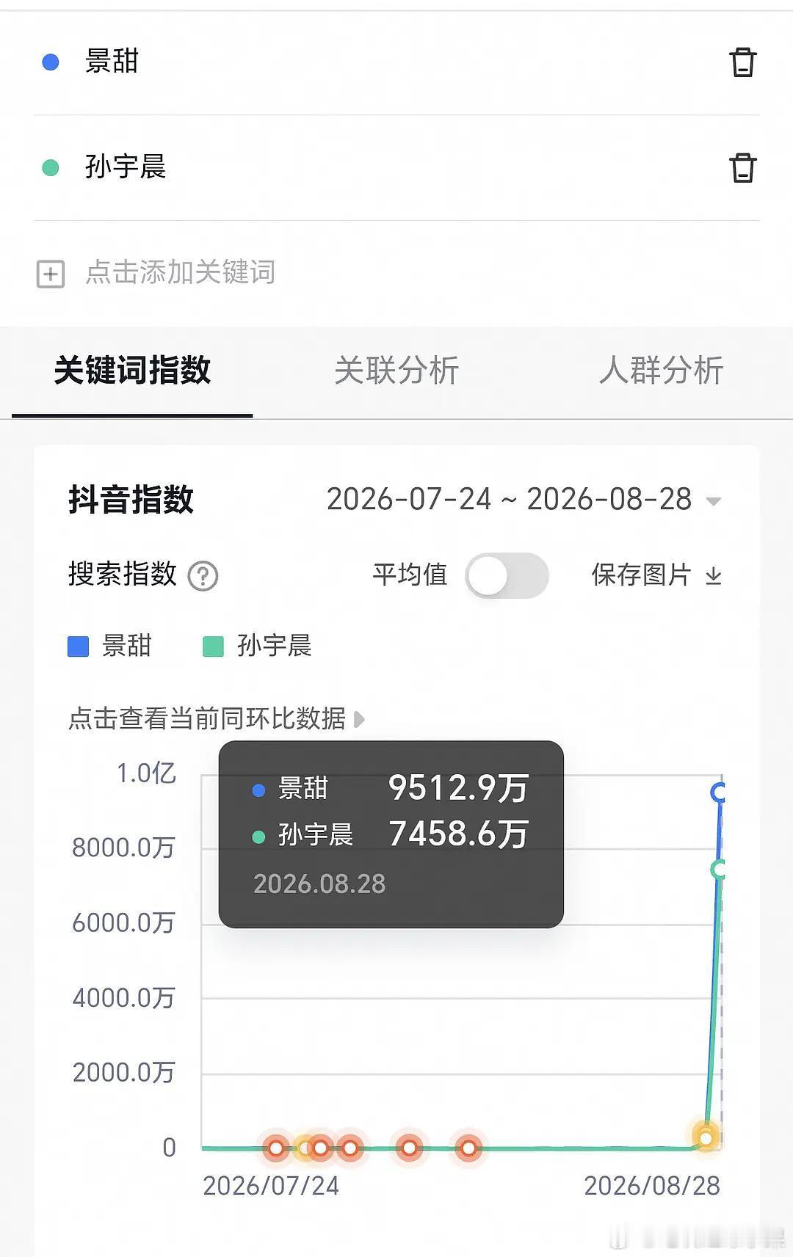793x1257 pixels.
Task: Expand the arrow after 点击查看当前同环比数据
Action: click(358, 719)
